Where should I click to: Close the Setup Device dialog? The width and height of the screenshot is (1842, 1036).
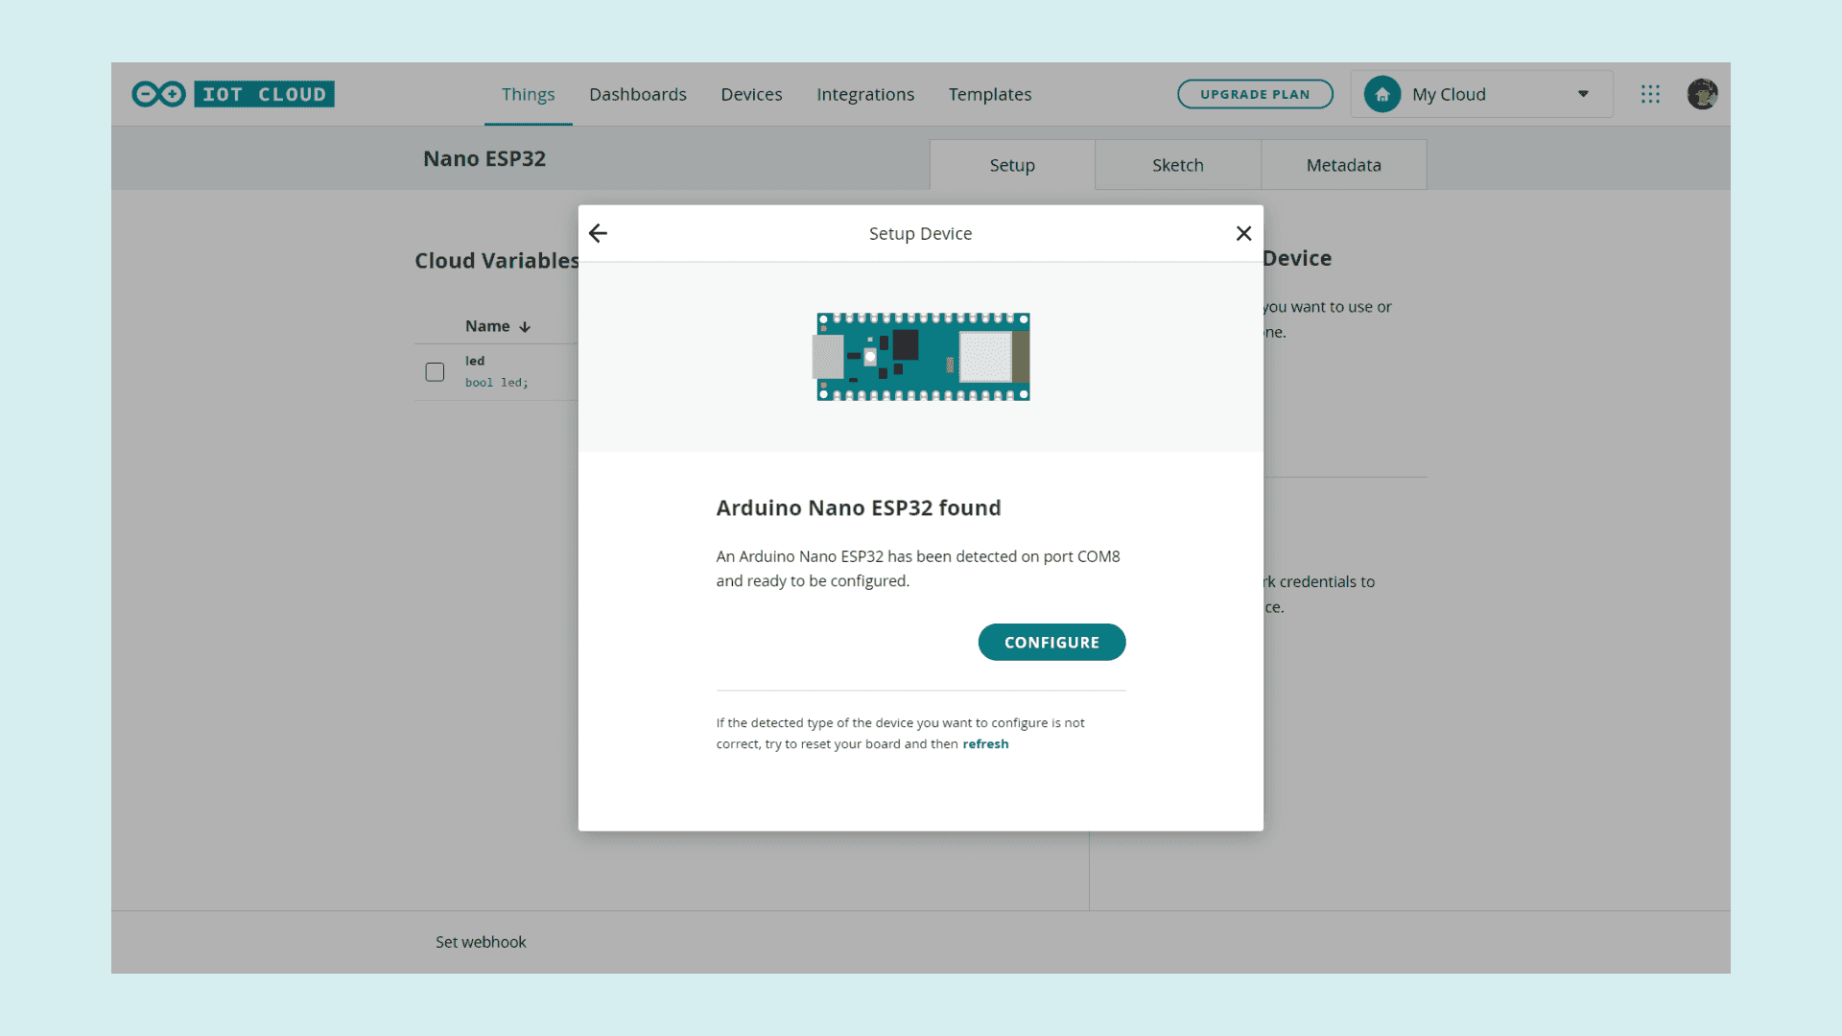pyautogui.click(x=1243, y=233)
